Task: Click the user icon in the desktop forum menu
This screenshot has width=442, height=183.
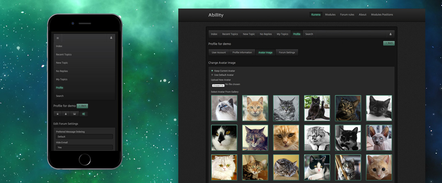Action: [x=390, y=34]
